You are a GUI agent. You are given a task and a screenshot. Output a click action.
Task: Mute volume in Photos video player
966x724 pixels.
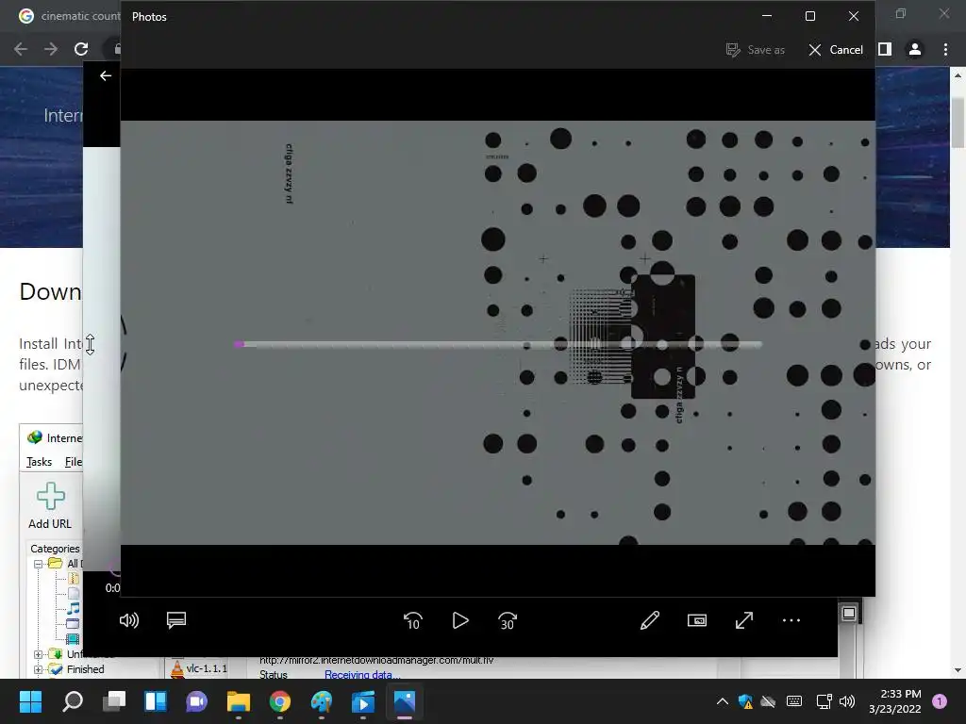point(128,620)
